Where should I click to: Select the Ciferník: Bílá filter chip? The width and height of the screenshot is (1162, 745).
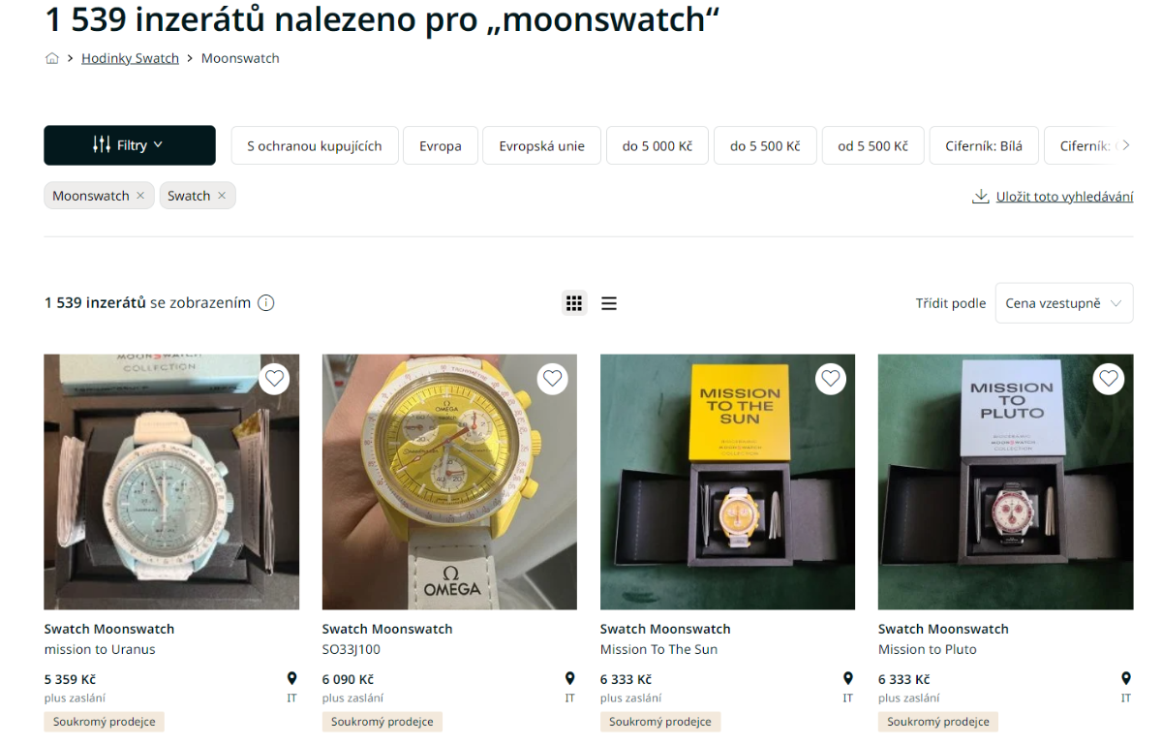pos(984,145)
